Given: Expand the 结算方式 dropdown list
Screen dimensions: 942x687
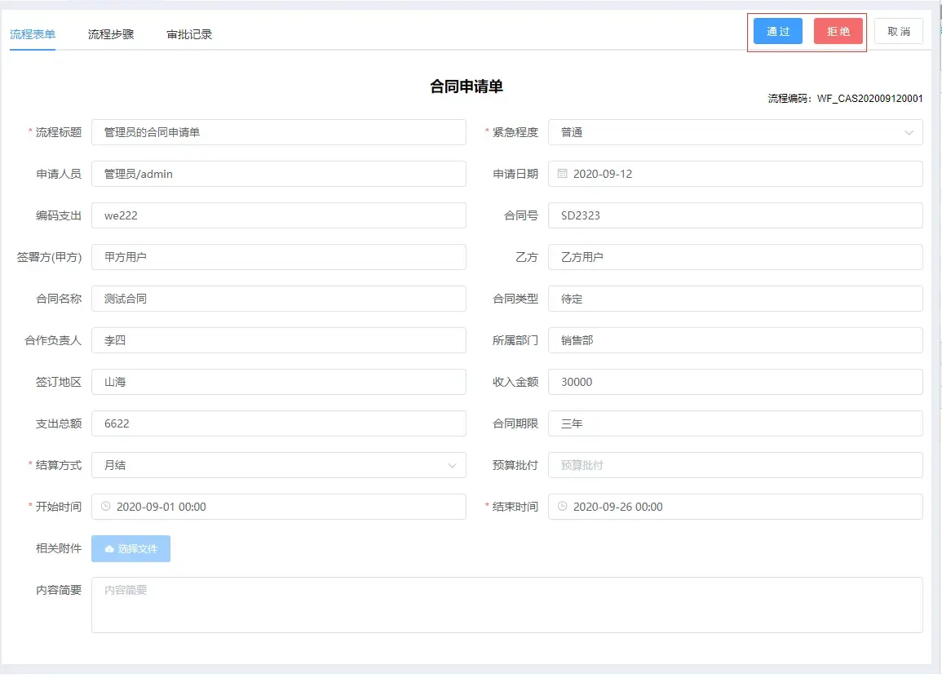Looking at the screenshot, I should tap(453, 465).
